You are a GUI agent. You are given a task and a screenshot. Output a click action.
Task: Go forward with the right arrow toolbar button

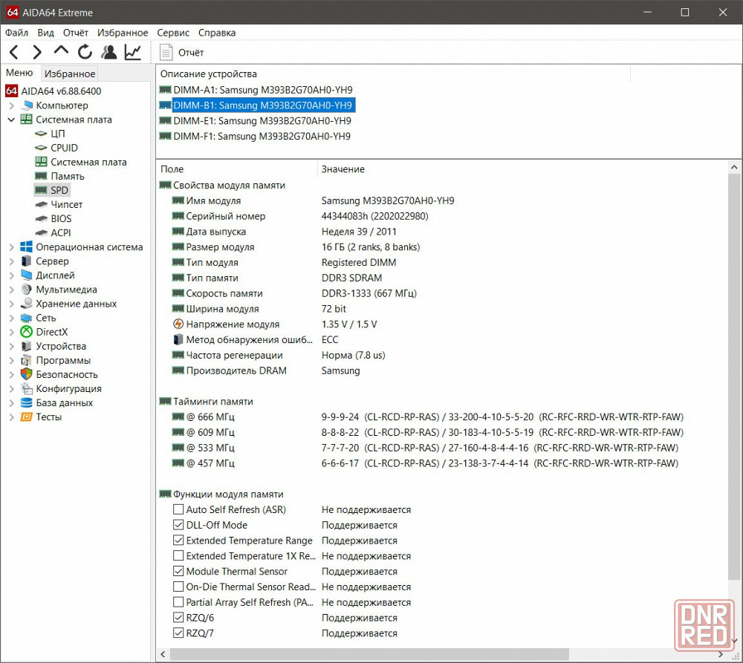37,52
